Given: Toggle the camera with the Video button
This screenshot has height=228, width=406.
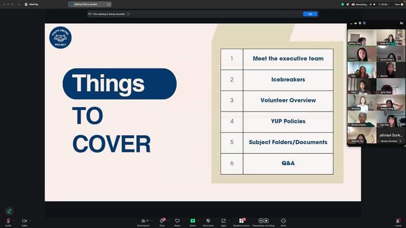Looking at the screenshot, I should [24, 221].
